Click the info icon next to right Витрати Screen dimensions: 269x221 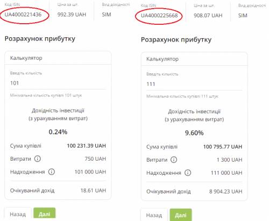point(174,160)
